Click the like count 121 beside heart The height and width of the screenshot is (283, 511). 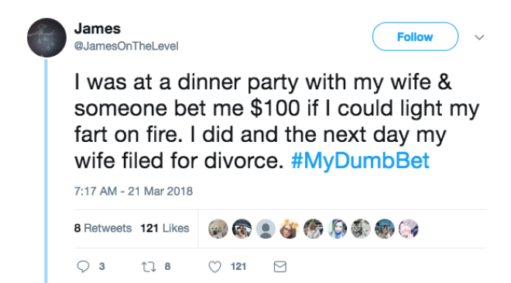click(x=238, y=267)
